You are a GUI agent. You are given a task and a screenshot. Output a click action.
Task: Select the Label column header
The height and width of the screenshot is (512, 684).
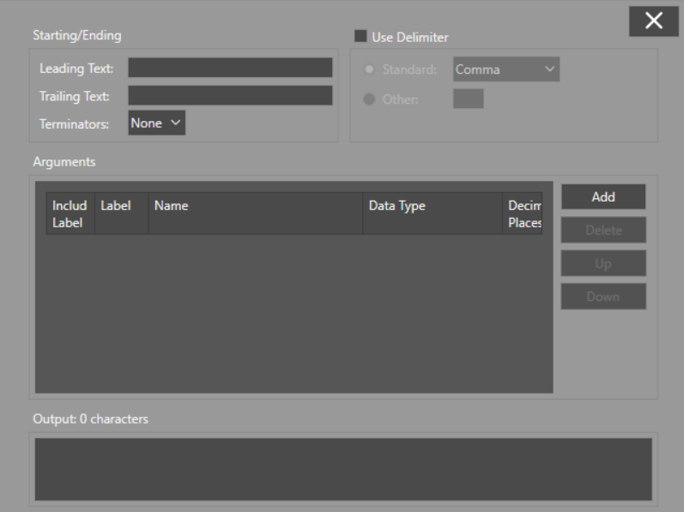121,214
